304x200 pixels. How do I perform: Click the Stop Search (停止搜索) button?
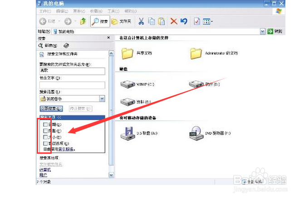pos(80,108)
